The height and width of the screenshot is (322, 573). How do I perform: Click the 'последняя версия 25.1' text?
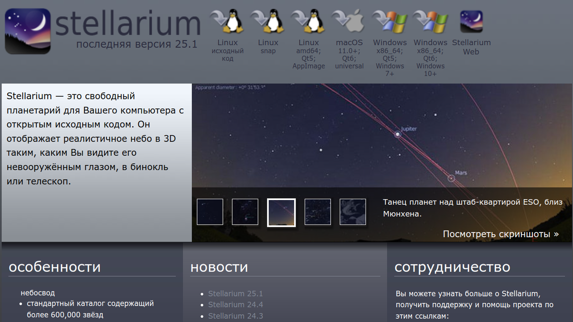pos(137,45)
